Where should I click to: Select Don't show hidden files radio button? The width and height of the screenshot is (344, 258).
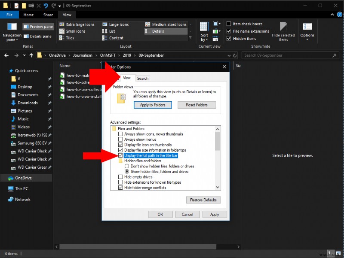tap(126, 166)
